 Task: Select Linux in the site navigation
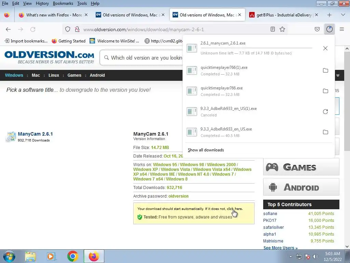coord(54,75)
